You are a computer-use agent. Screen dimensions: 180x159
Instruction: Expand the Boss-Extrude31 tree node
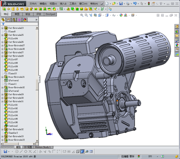pyautogui.click(x=2, y=77)
